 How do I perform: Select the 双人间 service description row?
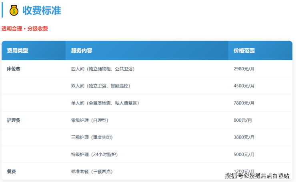[100, 86]
